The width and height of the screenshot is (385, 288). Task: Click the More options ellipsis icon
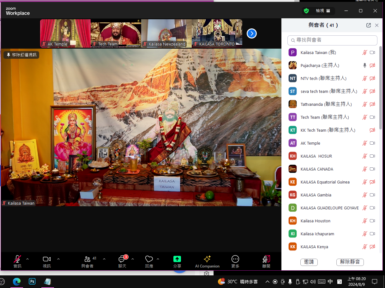(235, 259)
